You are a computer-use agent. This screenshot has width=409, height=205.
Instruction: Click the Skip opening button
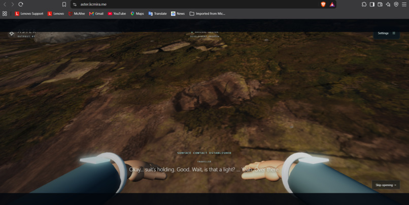386,185
